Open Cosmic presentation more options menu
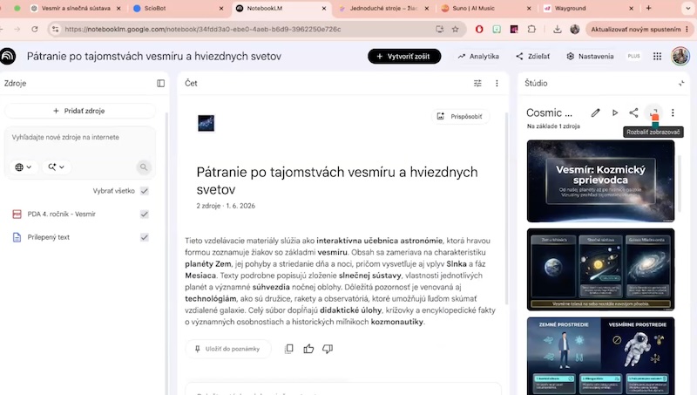 coord(673,113)
